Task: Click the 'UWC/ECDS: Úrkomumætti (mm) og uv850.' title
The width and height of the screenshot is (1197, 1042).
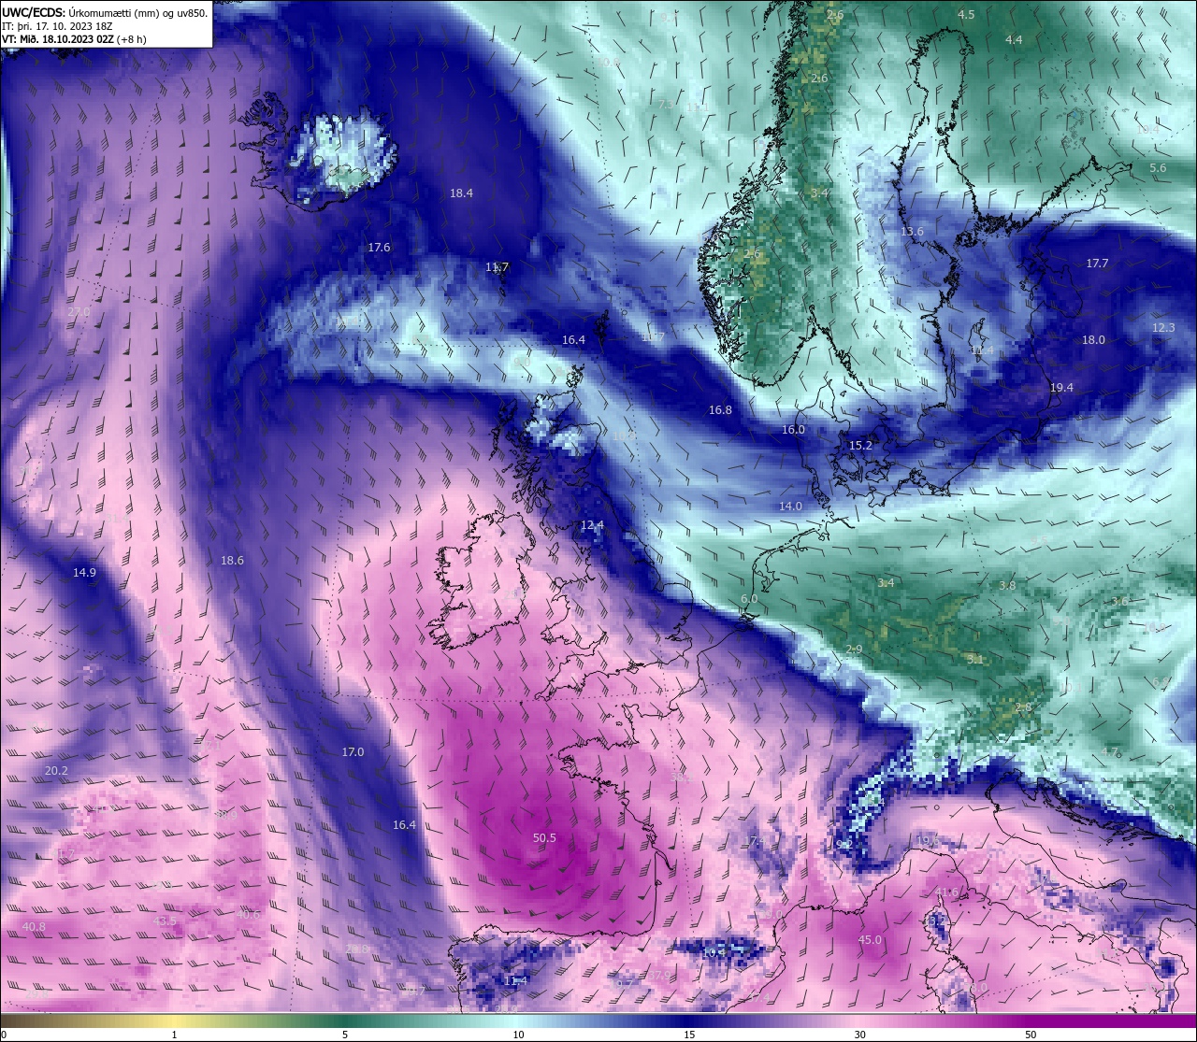Action: coord(105,13)
